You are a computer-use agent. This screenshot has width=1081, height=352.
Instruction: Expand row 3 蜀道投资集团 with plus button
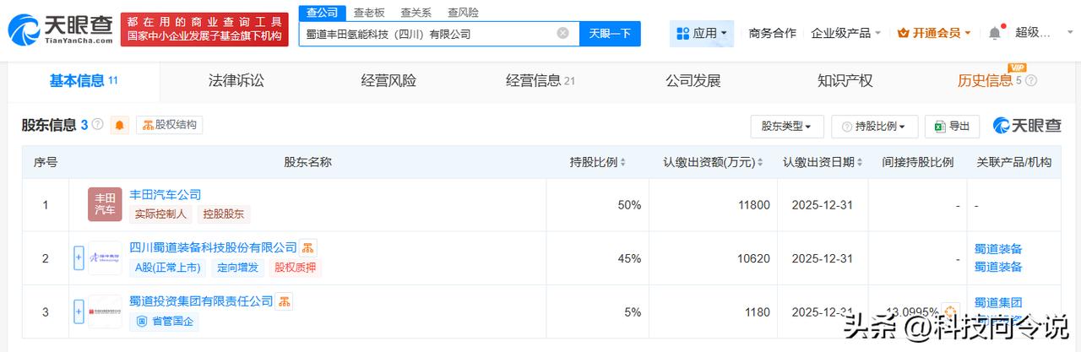pos(79,311)
